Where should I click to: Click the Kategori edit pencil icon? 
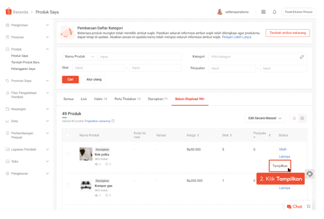[302, 57]
